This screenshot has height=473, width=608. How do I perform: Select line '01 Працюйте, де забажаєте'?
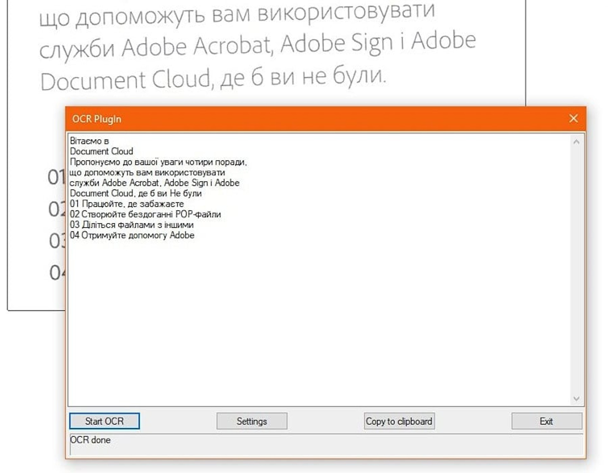(x=127, y=204)
